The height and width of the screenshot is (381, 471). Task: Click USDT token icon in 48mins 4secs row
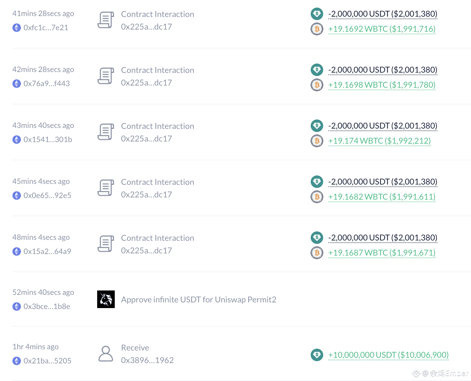tap(317, 238)
